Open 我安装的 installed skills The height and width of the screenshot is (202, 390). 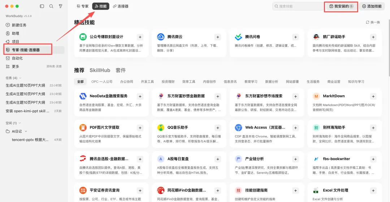coord(341,6)
